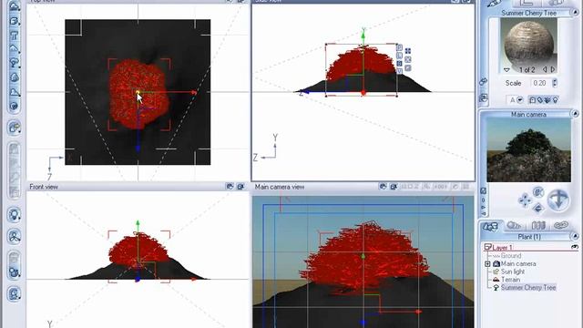
Task: Click the group objects tool below the light bulb
Action: point(15,237)
